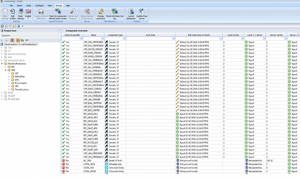Open Client settings
The image size is (300, 180).
coord(21,12)
